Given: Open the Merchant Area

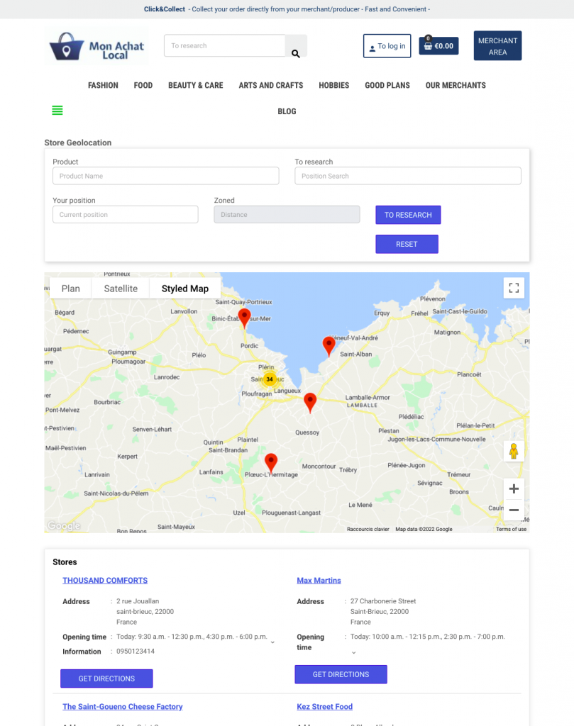Looking at the screenshot, I should 497,46.
